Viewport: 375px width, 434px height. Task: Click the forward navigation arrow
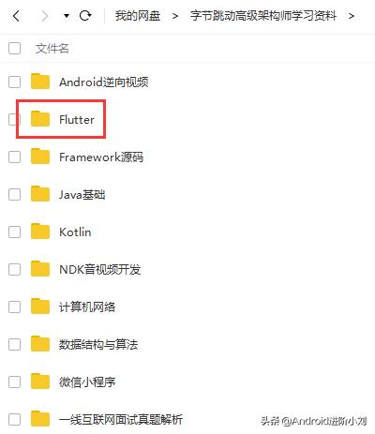point(45,16)
